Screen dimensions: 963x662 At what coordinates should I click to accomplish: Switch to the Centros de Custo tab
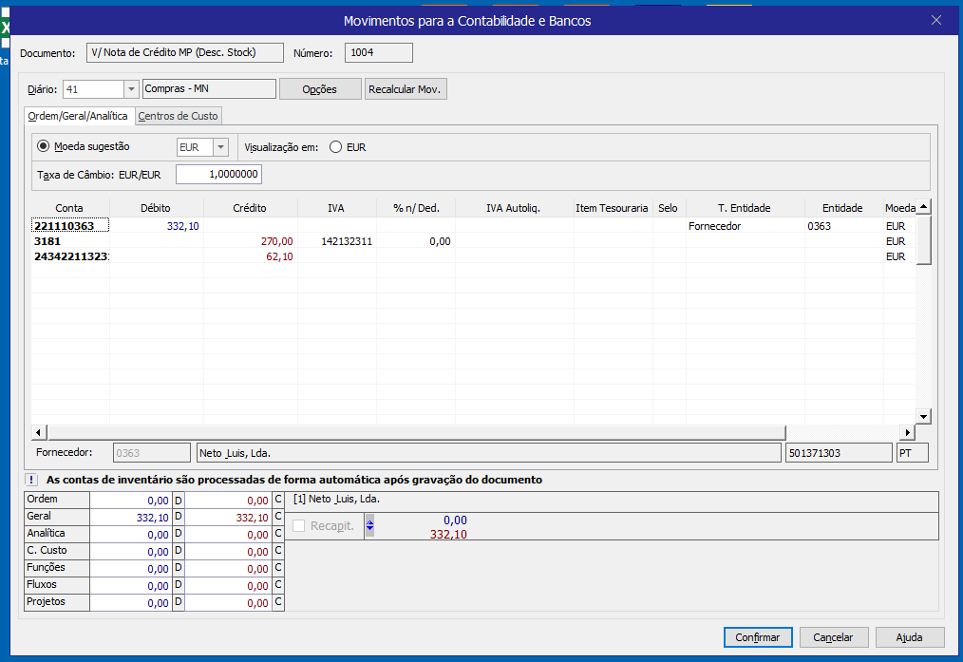(x=179, y=116)
